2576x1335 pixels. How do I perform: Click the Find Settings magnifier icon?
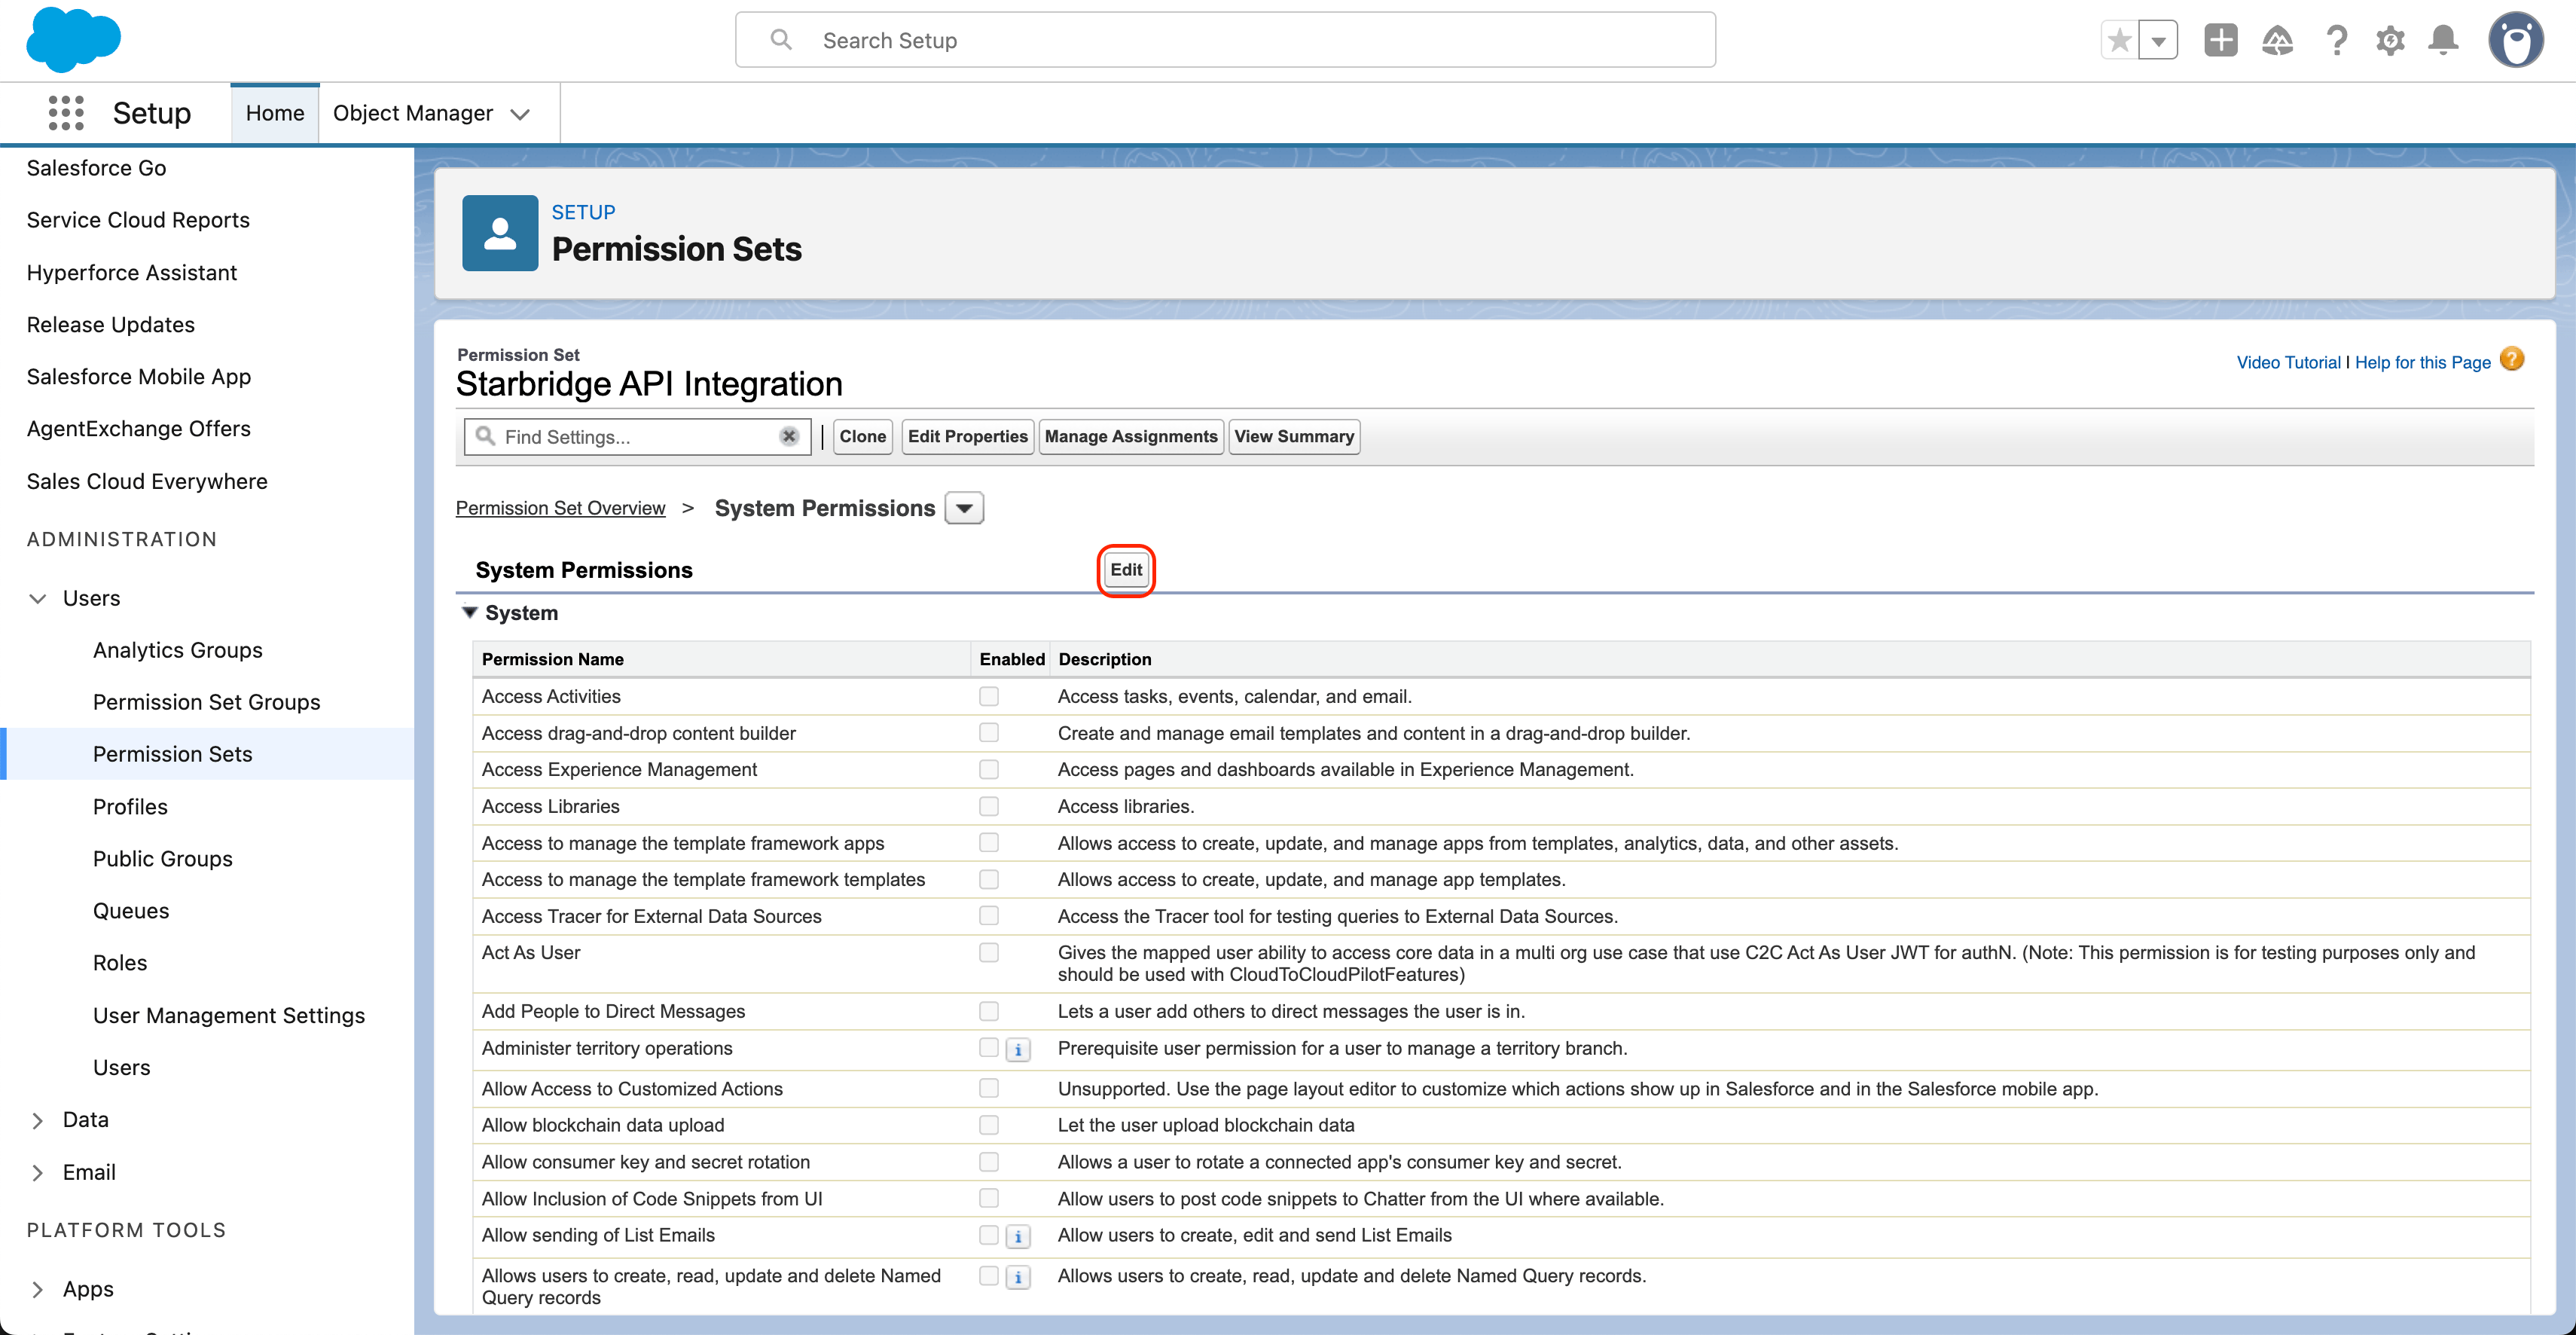click(x=485, y=436)
